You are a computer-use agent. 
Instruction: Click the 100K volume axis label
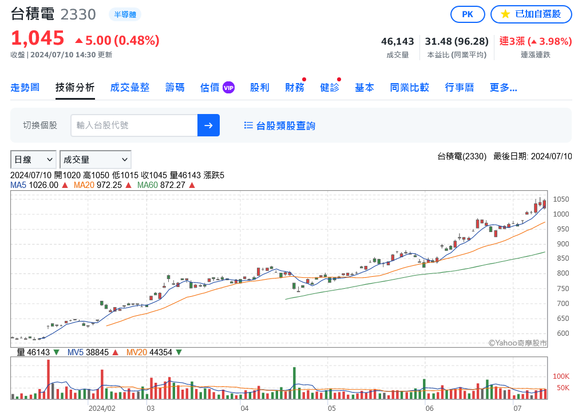click(561, 376)
